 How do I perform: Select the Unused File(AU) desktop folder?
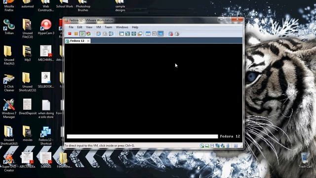pos(9,55)
